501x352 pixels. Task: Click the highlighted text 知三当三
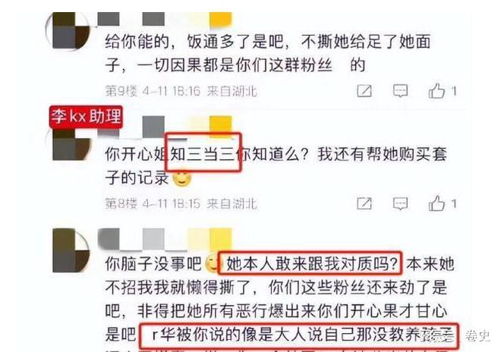tap(203, 154)
